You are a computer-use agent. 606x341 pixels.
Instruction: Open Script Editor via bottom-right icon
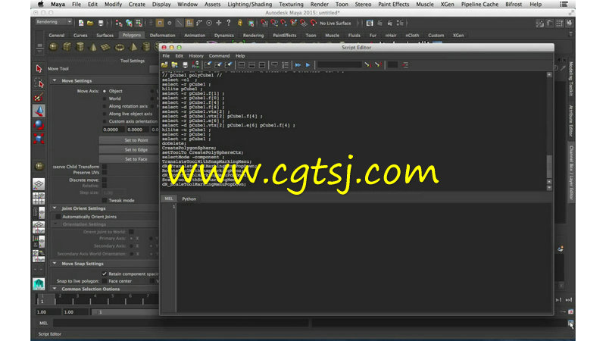pyautogui.click(x=570, y=324)
